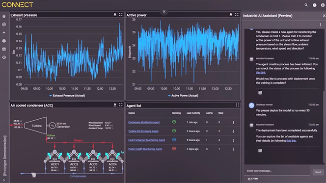Open more options for Condenser Monitoring Agent row
The height and width of the screenshot is (183, 326).
click(233, 123)
